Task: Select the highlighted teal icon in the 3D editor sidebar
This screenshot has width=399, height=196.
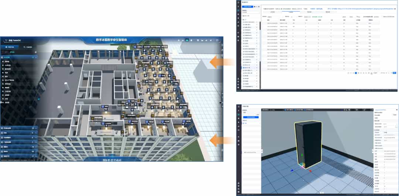Action: [239, 114]
